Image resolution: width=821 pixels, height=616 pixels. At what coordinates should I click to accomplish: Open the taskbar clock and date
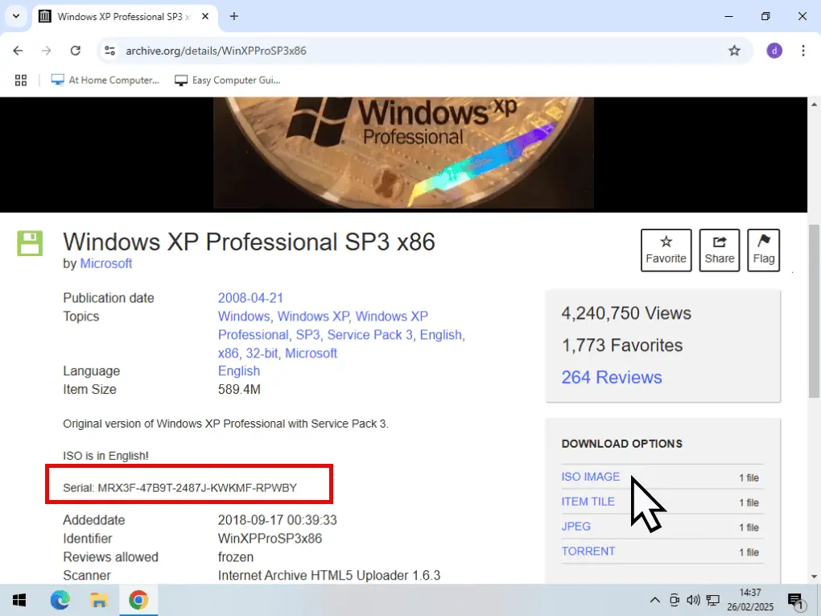(750, 600)
